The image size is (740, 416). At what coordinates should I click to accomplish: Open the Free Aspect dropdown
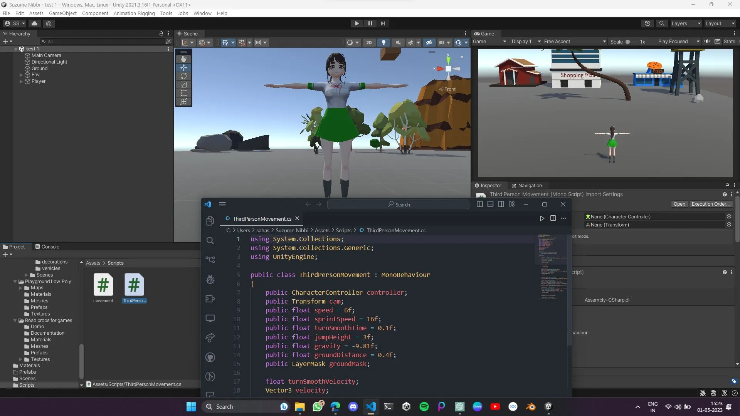click(x=574, y=41)
